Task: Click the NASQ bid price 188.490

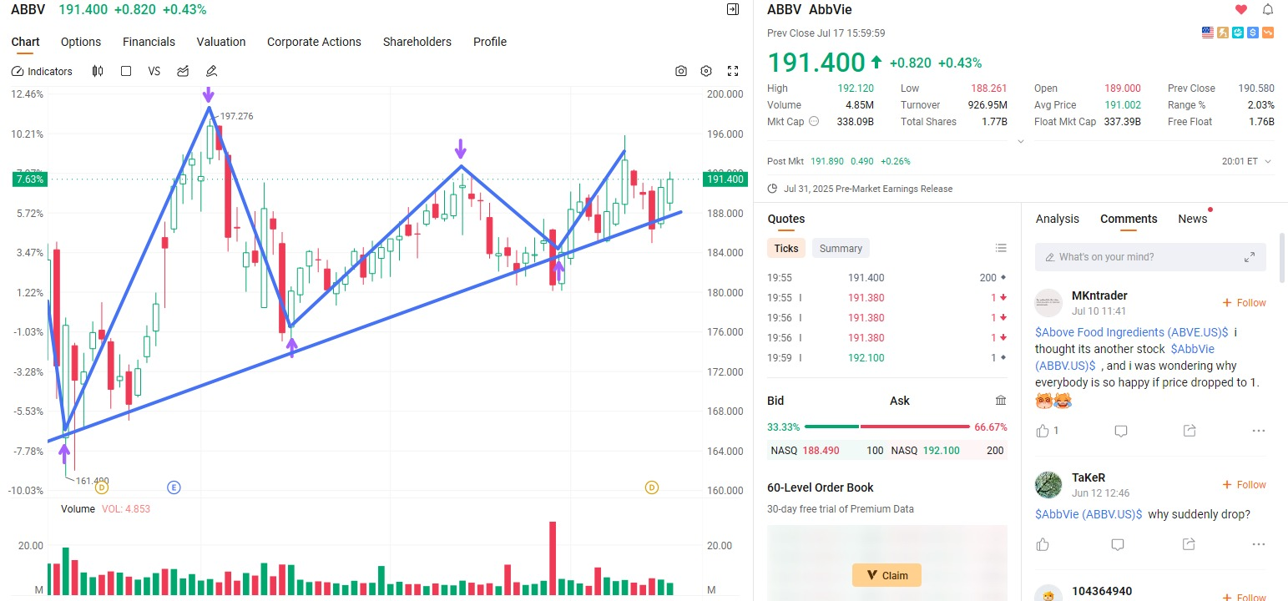Action: click(821, 451)
